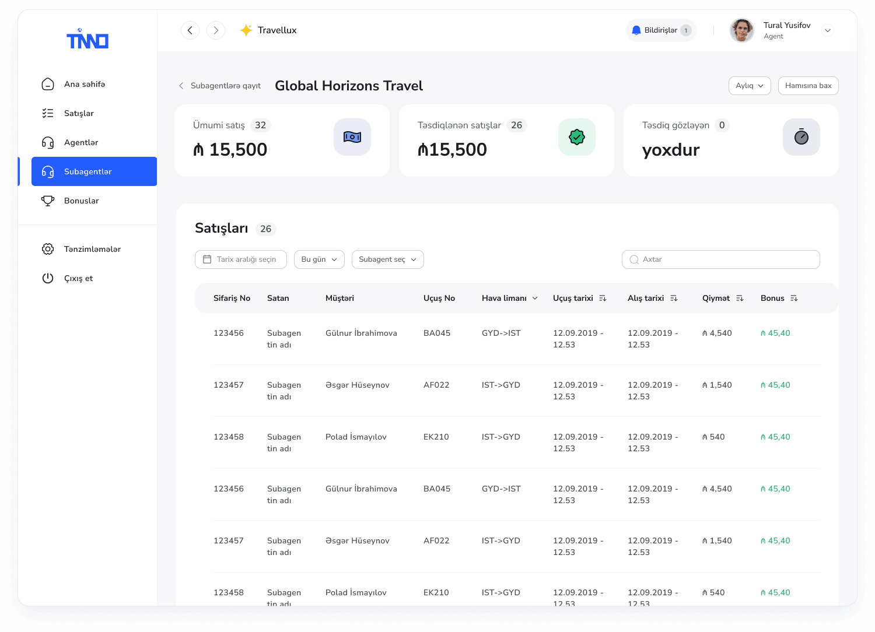
Task: Click the notification bell icon
Action: 636,30
